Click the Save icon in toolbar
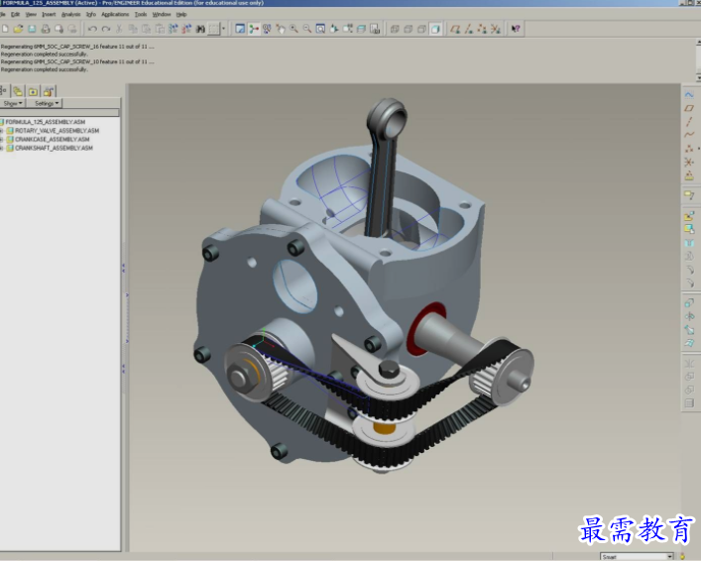The image size is (701, 561). pos(32,29)
